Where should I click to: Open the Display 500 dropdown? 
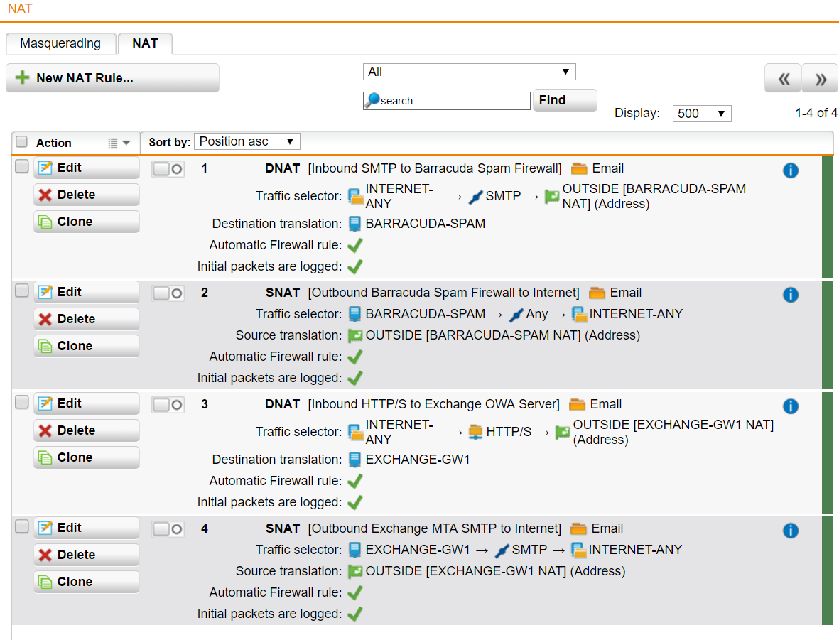pyautogui.click(x=701, y=114)
